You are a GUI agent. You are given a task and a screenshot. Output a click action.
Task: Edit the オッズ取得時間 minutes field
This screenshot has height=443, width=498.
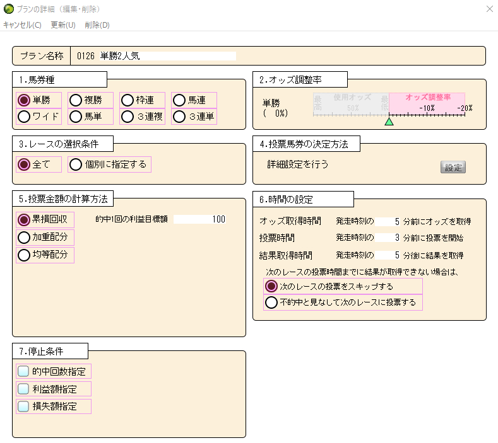coord(388,221)
